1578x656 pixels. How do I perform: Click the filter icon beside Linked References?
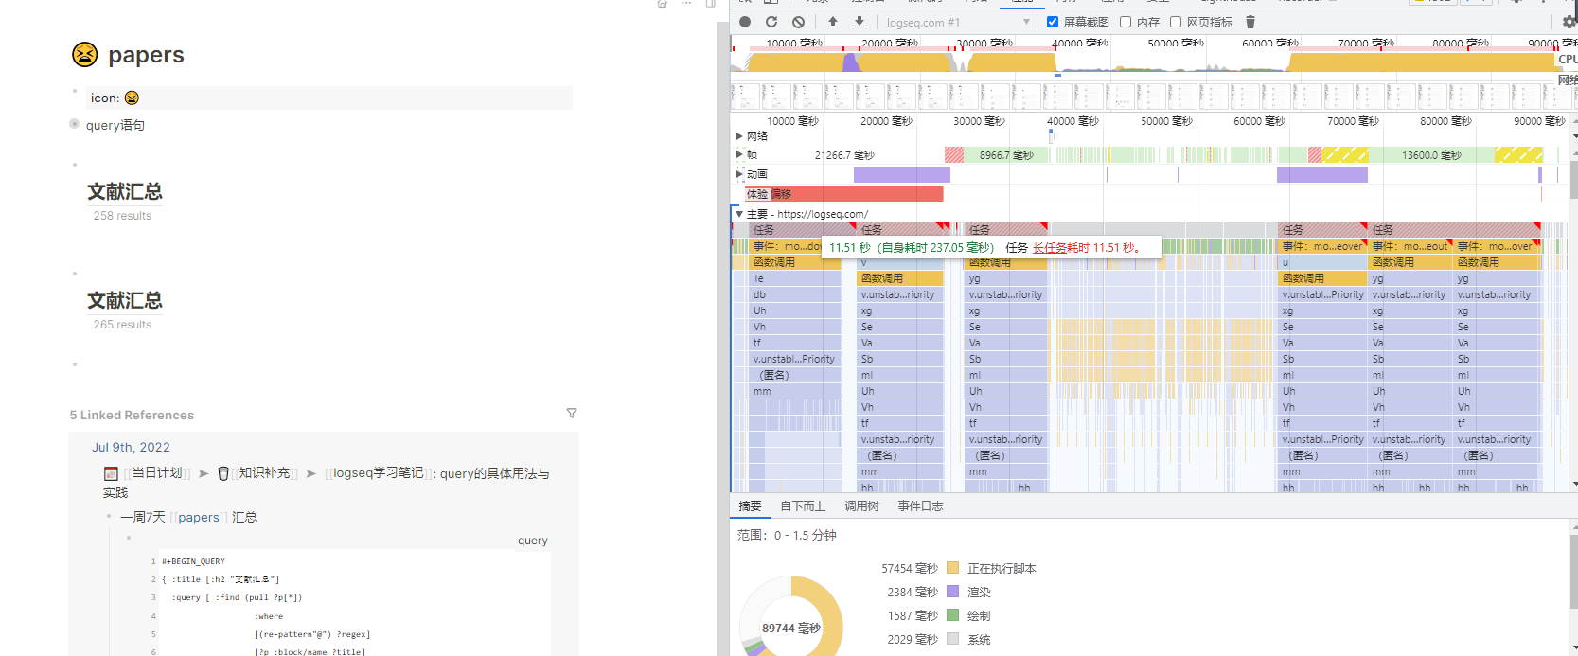point(572,414)
